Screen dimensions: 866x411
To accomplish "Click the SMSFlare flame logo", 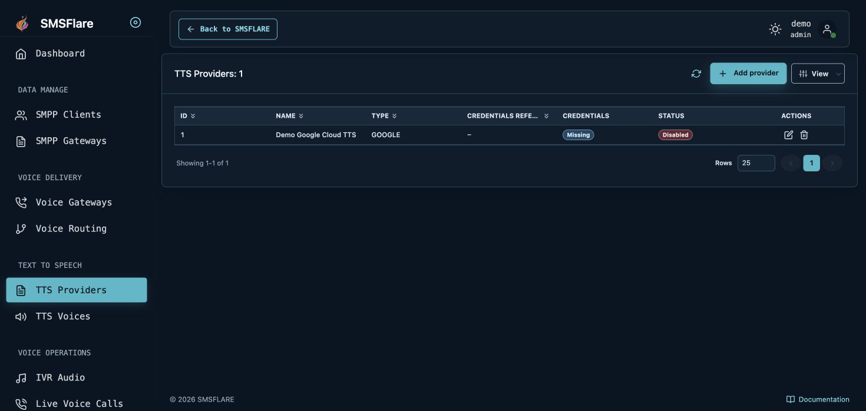I will pos(22,24).
